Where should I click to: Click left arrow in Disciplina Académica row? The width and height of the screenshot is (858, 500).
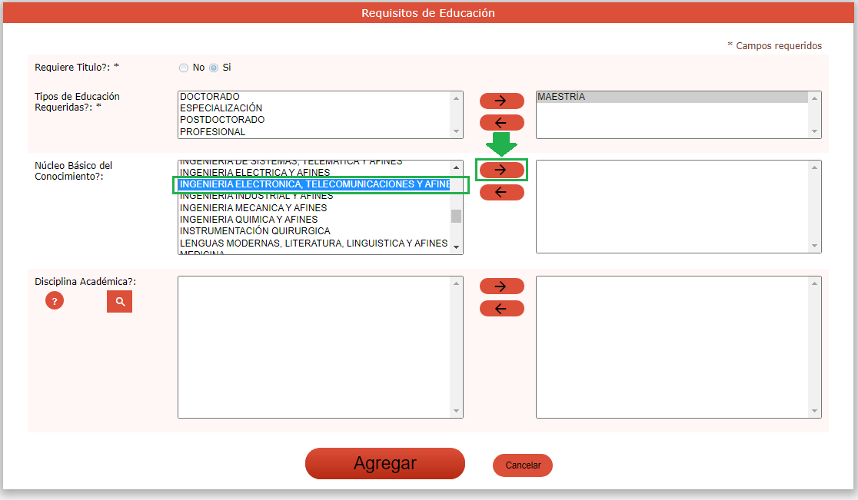click(501, 309)
